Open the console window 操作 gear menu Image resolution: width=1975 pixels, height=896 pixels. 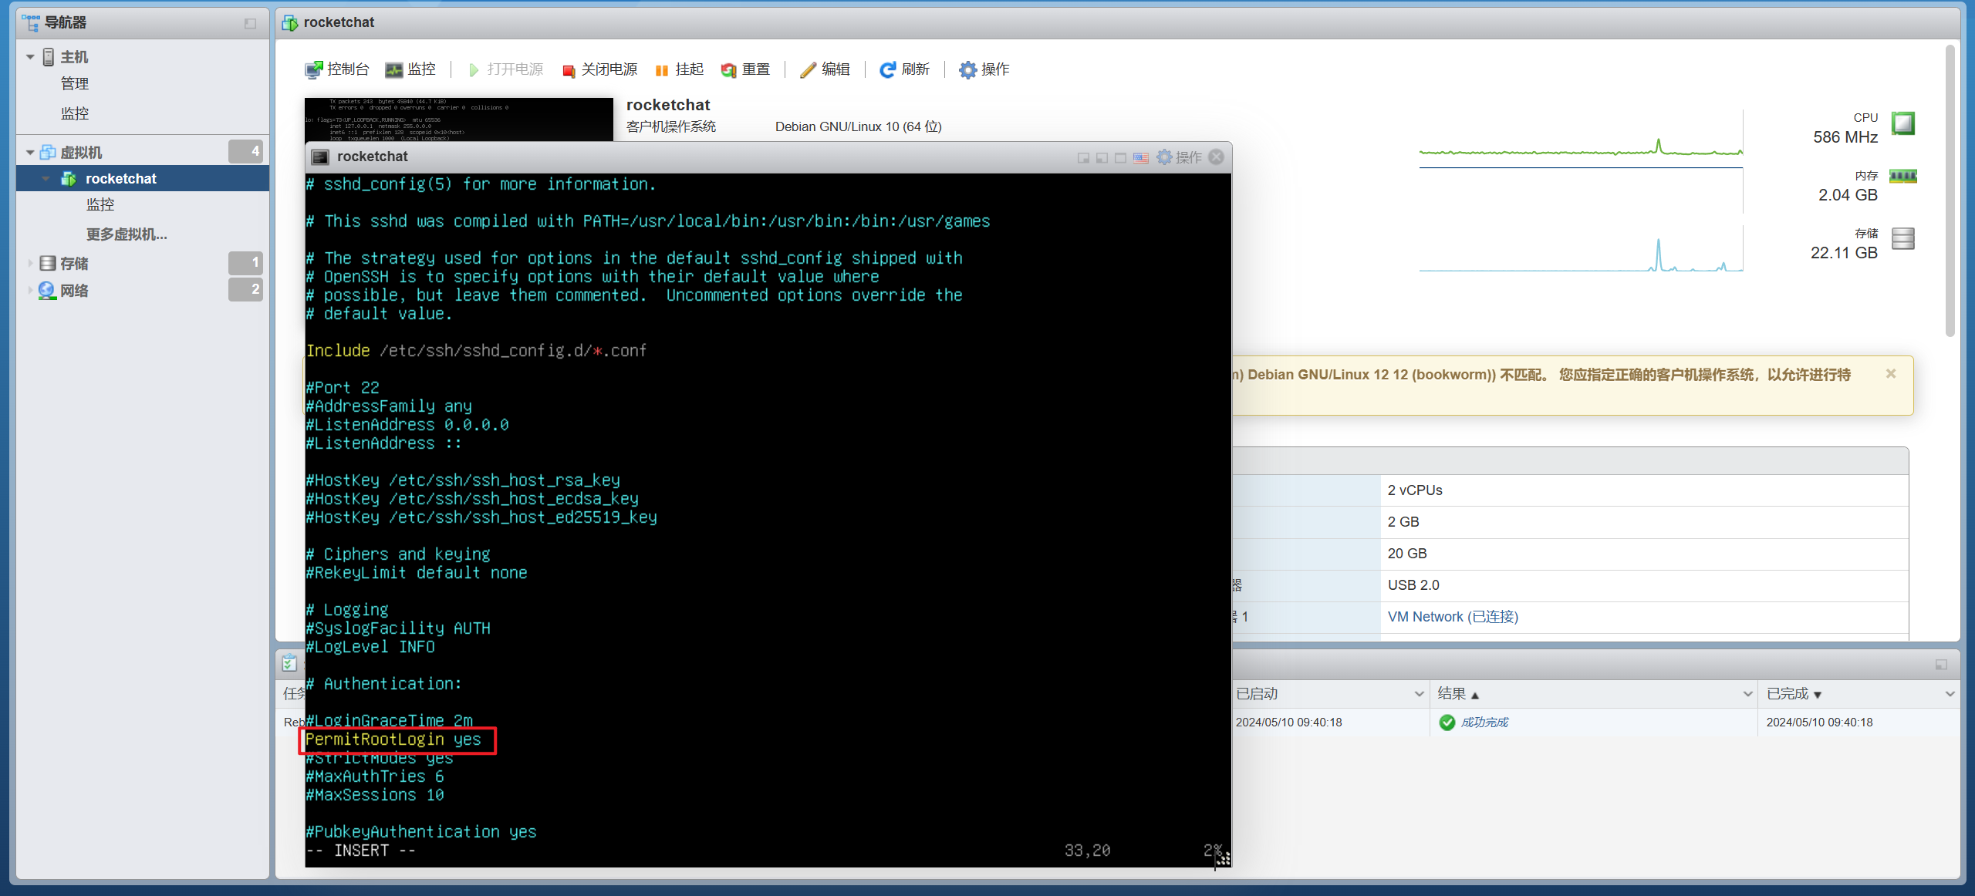pos(1180,157)
